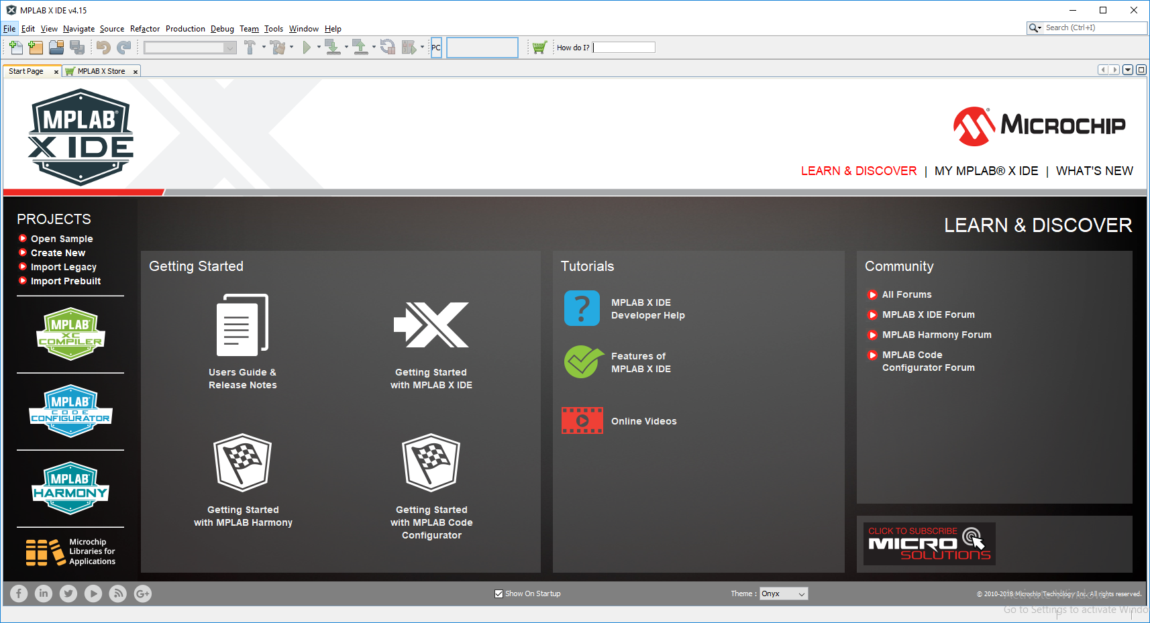Open the MPLAB XC Compiler logo
The height and width of the screenshot is (623, 1150).
70,334
